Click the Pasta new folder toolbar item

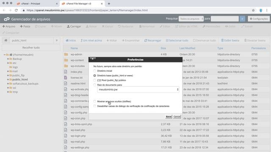[x=25, y=26]
